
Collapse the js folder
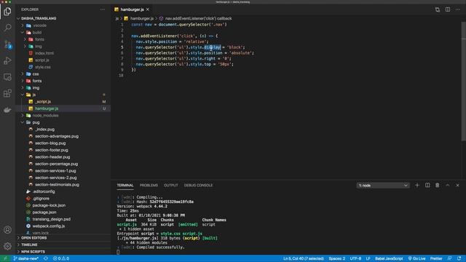tap(34, 95)
